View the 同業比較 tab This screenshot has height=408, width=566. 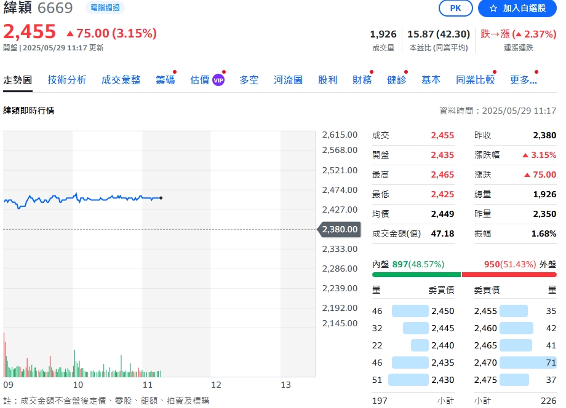tap(475, 80)
